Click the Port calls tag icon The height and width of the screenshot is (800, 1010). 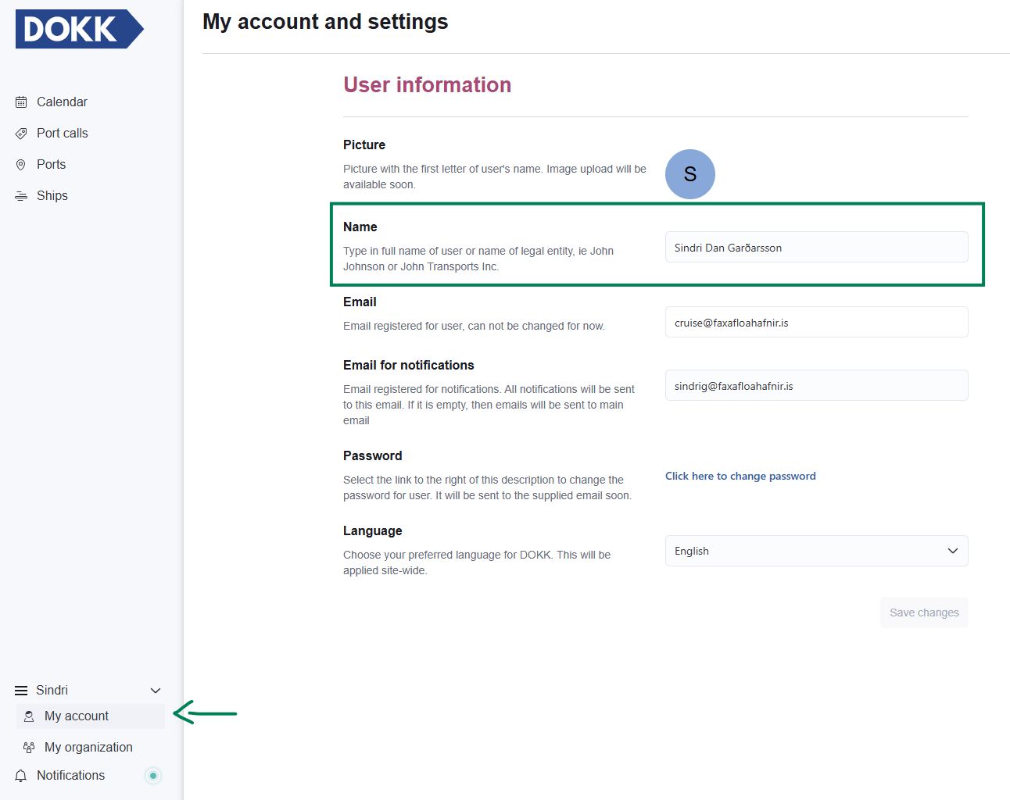click(x=21, y=134)
